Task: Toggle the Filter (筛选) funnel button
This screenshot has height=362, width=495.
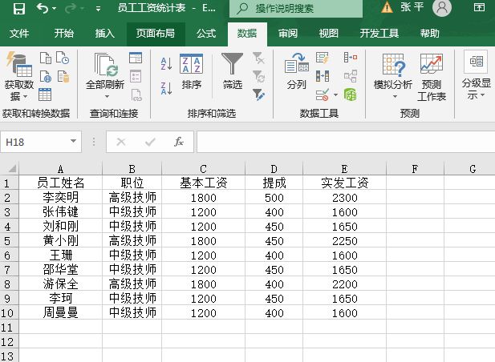Action: coord(233,72)
